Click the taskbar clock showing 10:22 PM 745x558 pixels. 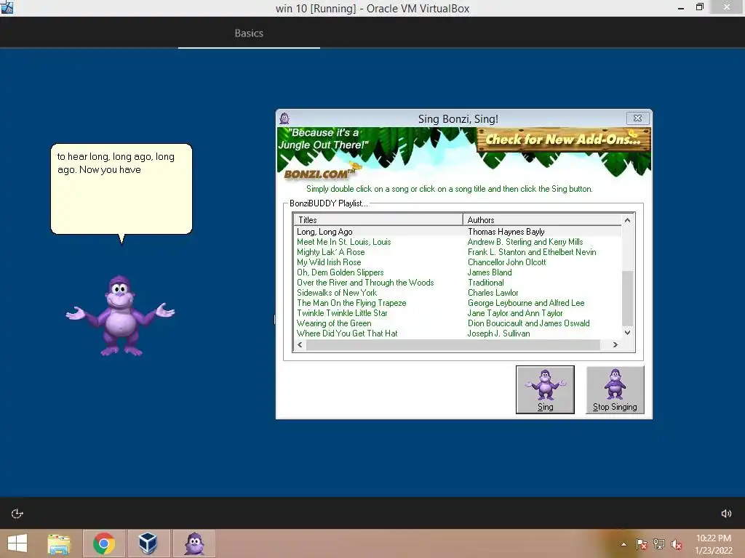pos(714,544)
